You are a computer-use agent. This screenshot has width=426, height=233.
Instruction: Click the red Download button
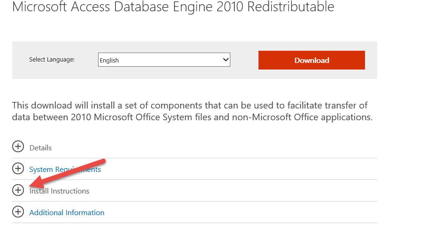pos(312,60)
